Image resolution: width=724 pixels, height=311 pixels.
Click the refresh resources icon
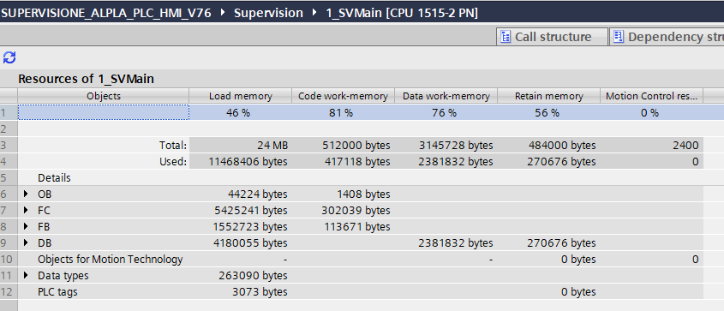[x=9, y=57]
